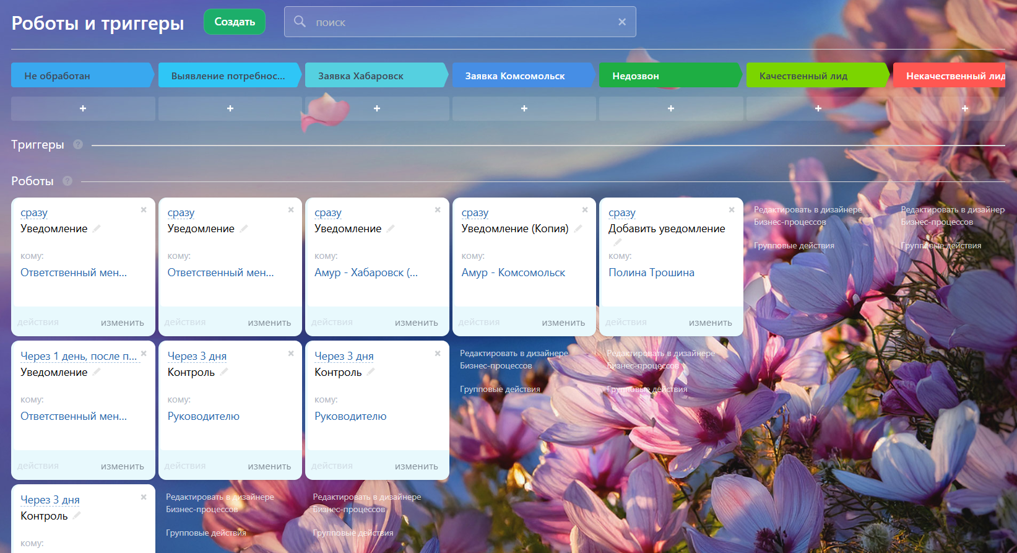Image resolution: width=1017 pixels, height=553 pixels.
Task: Delete the Добавить уведомление robot
Action: (732, 210)
